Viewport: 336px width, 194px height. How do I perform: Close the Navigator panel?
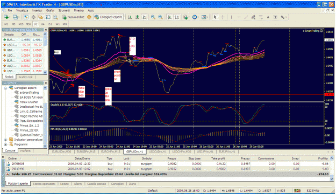click(x=46, y=83)
